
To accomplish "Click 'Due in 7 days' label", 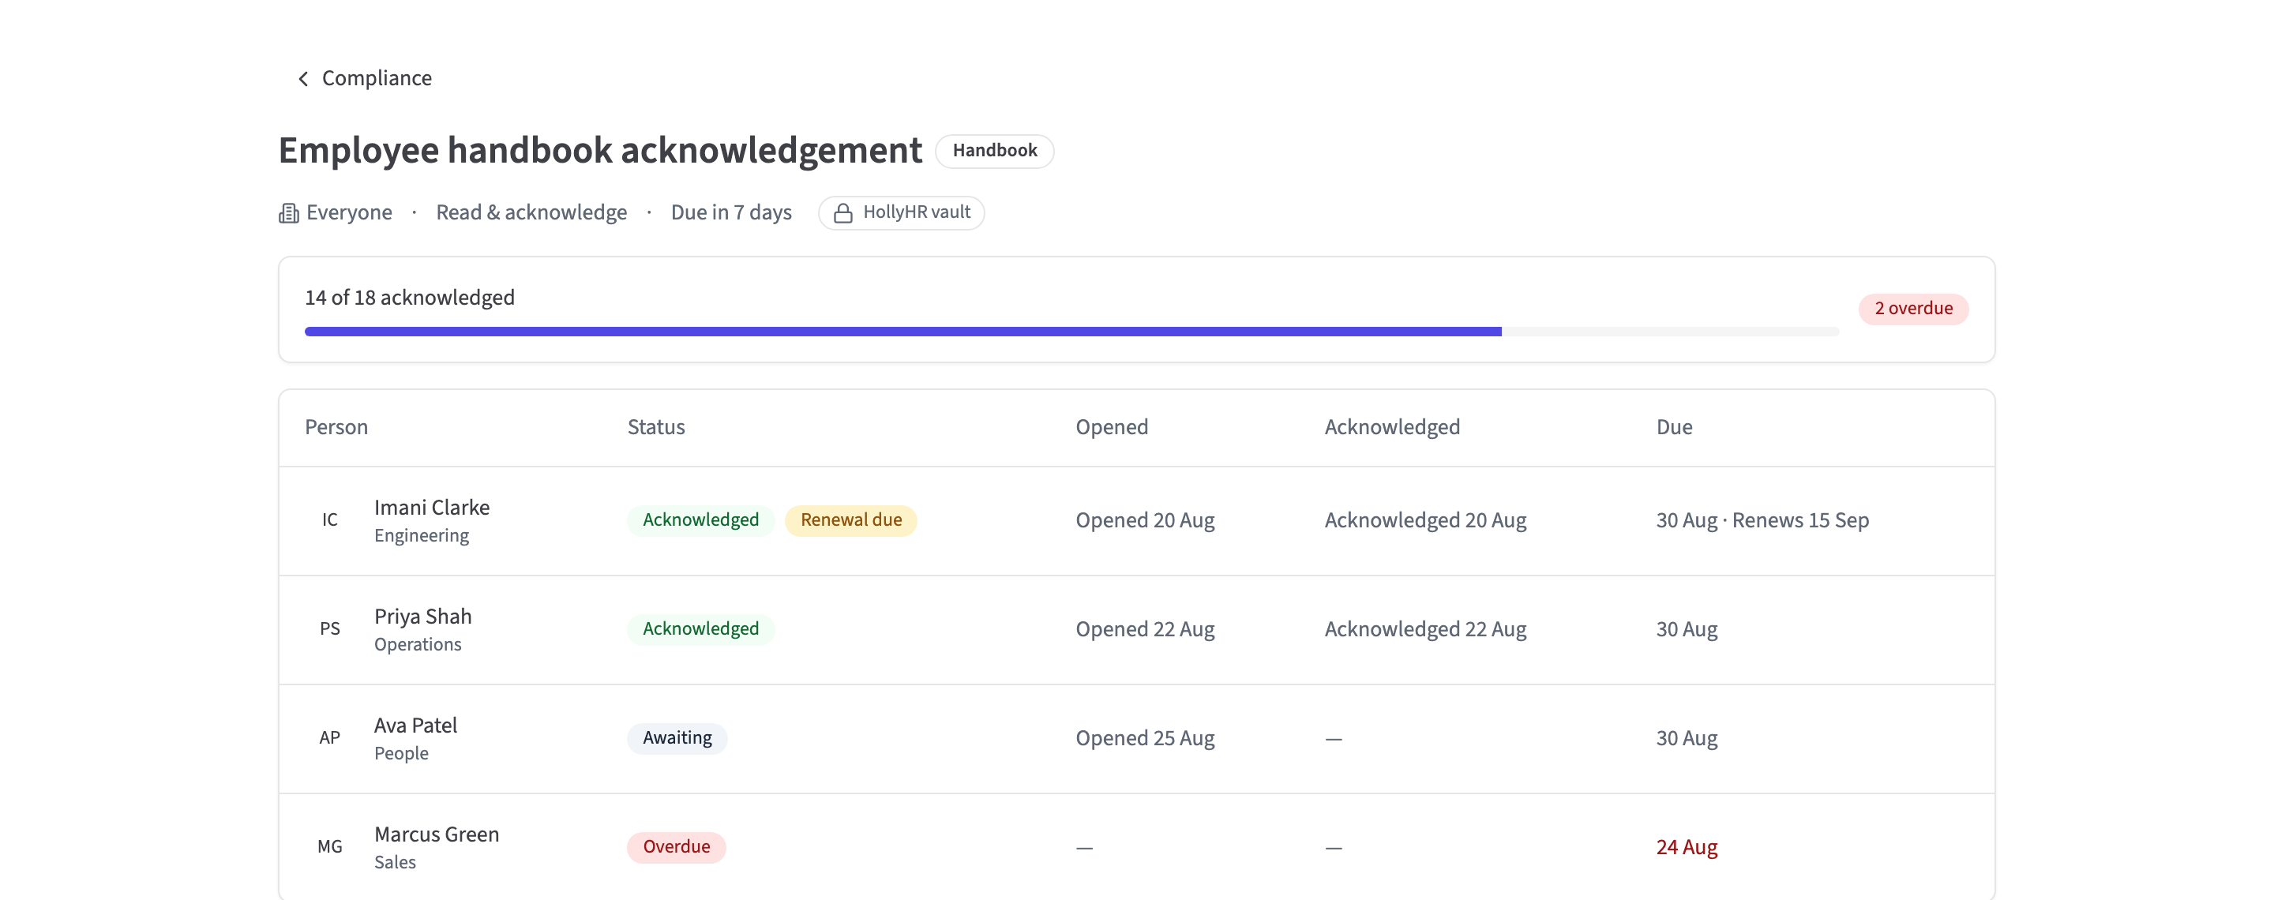I will pos(731,212).
